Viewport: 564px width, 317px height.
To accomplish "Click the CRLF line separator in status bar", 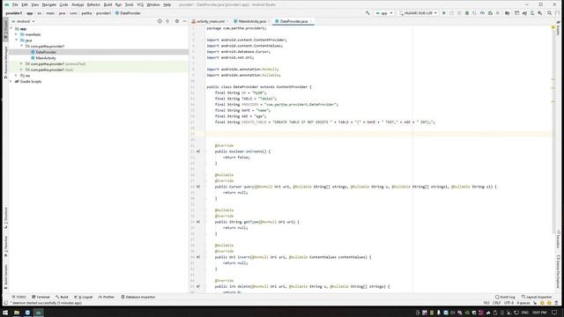I will tap(496, 303).
